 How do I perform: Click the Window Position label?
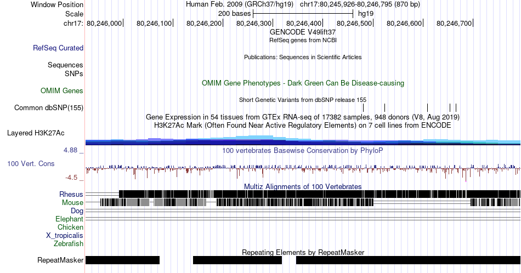click(x=57, y=4)
